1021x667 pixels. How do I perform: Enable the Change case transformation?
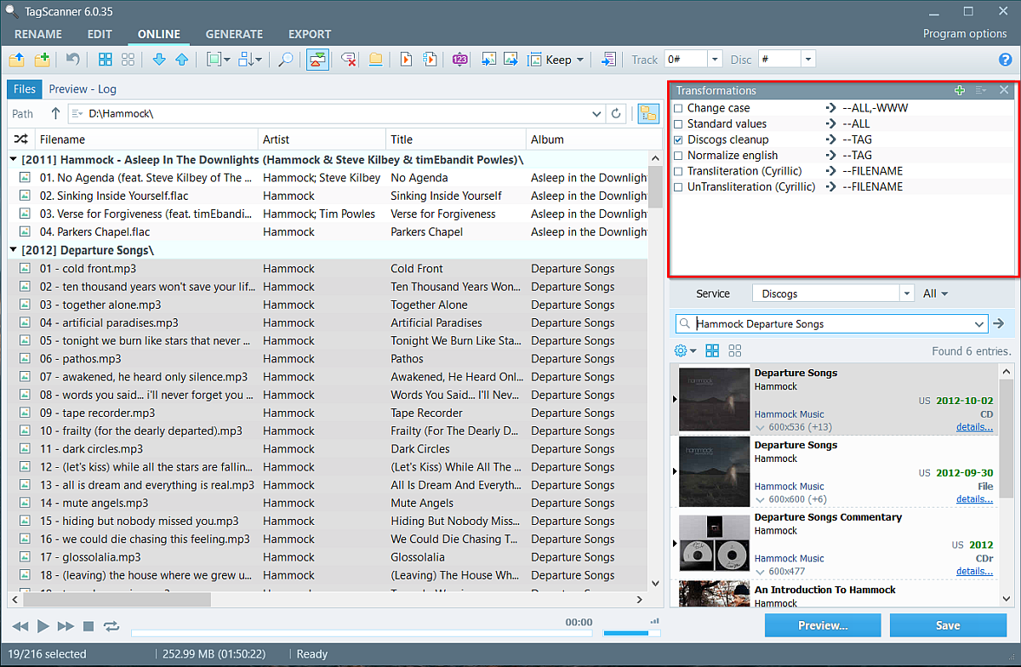coord(678,108)
